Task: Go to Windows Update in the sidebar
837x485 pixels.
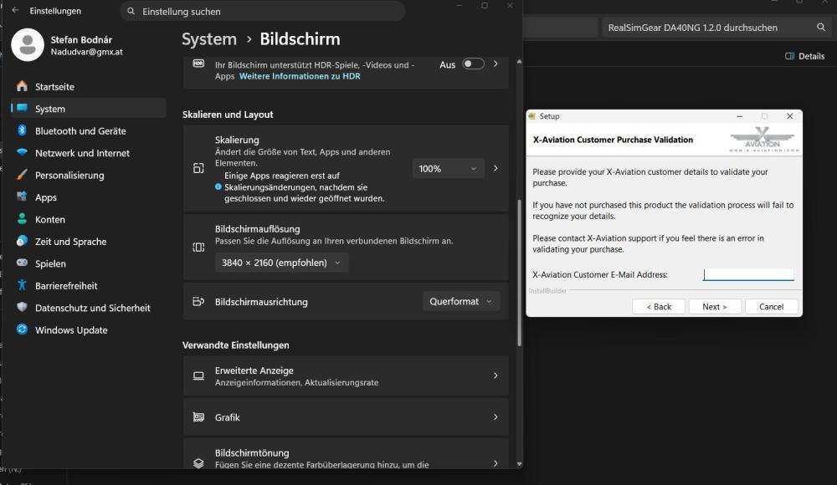Action: coord(88,329)
